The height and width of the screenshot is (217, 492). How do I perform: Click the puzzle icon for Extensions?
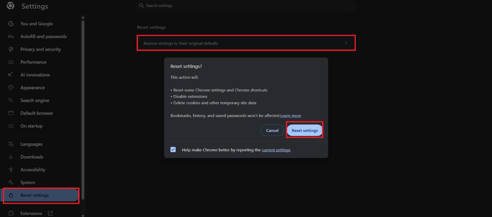(11, 213)
